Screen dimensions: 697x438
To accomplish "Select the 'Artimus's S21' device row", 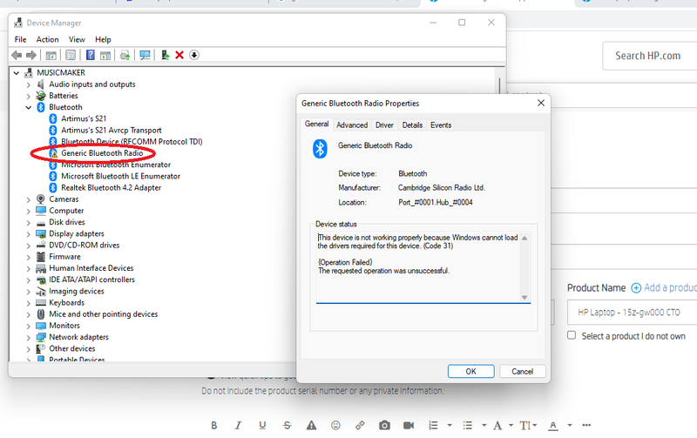I will (84, 119).
